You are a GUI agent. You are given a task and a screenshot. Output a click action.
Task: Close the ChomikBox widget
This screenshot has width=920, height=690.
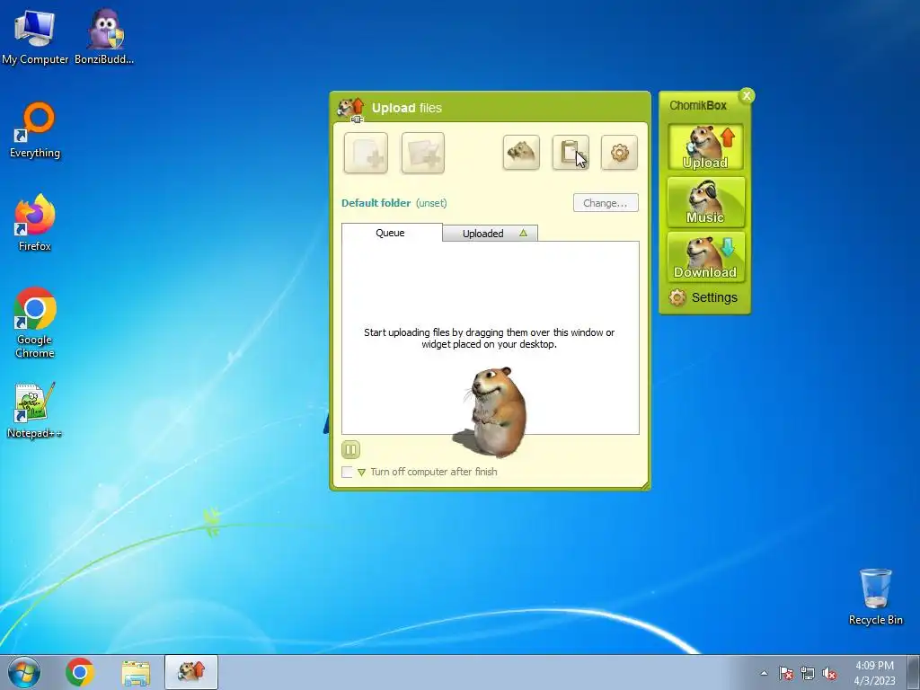click(747, 95)
